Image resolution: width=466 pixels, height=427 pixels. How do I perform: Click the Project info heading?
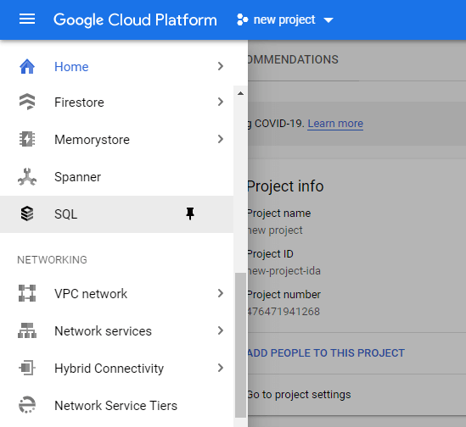pos(285,186)
